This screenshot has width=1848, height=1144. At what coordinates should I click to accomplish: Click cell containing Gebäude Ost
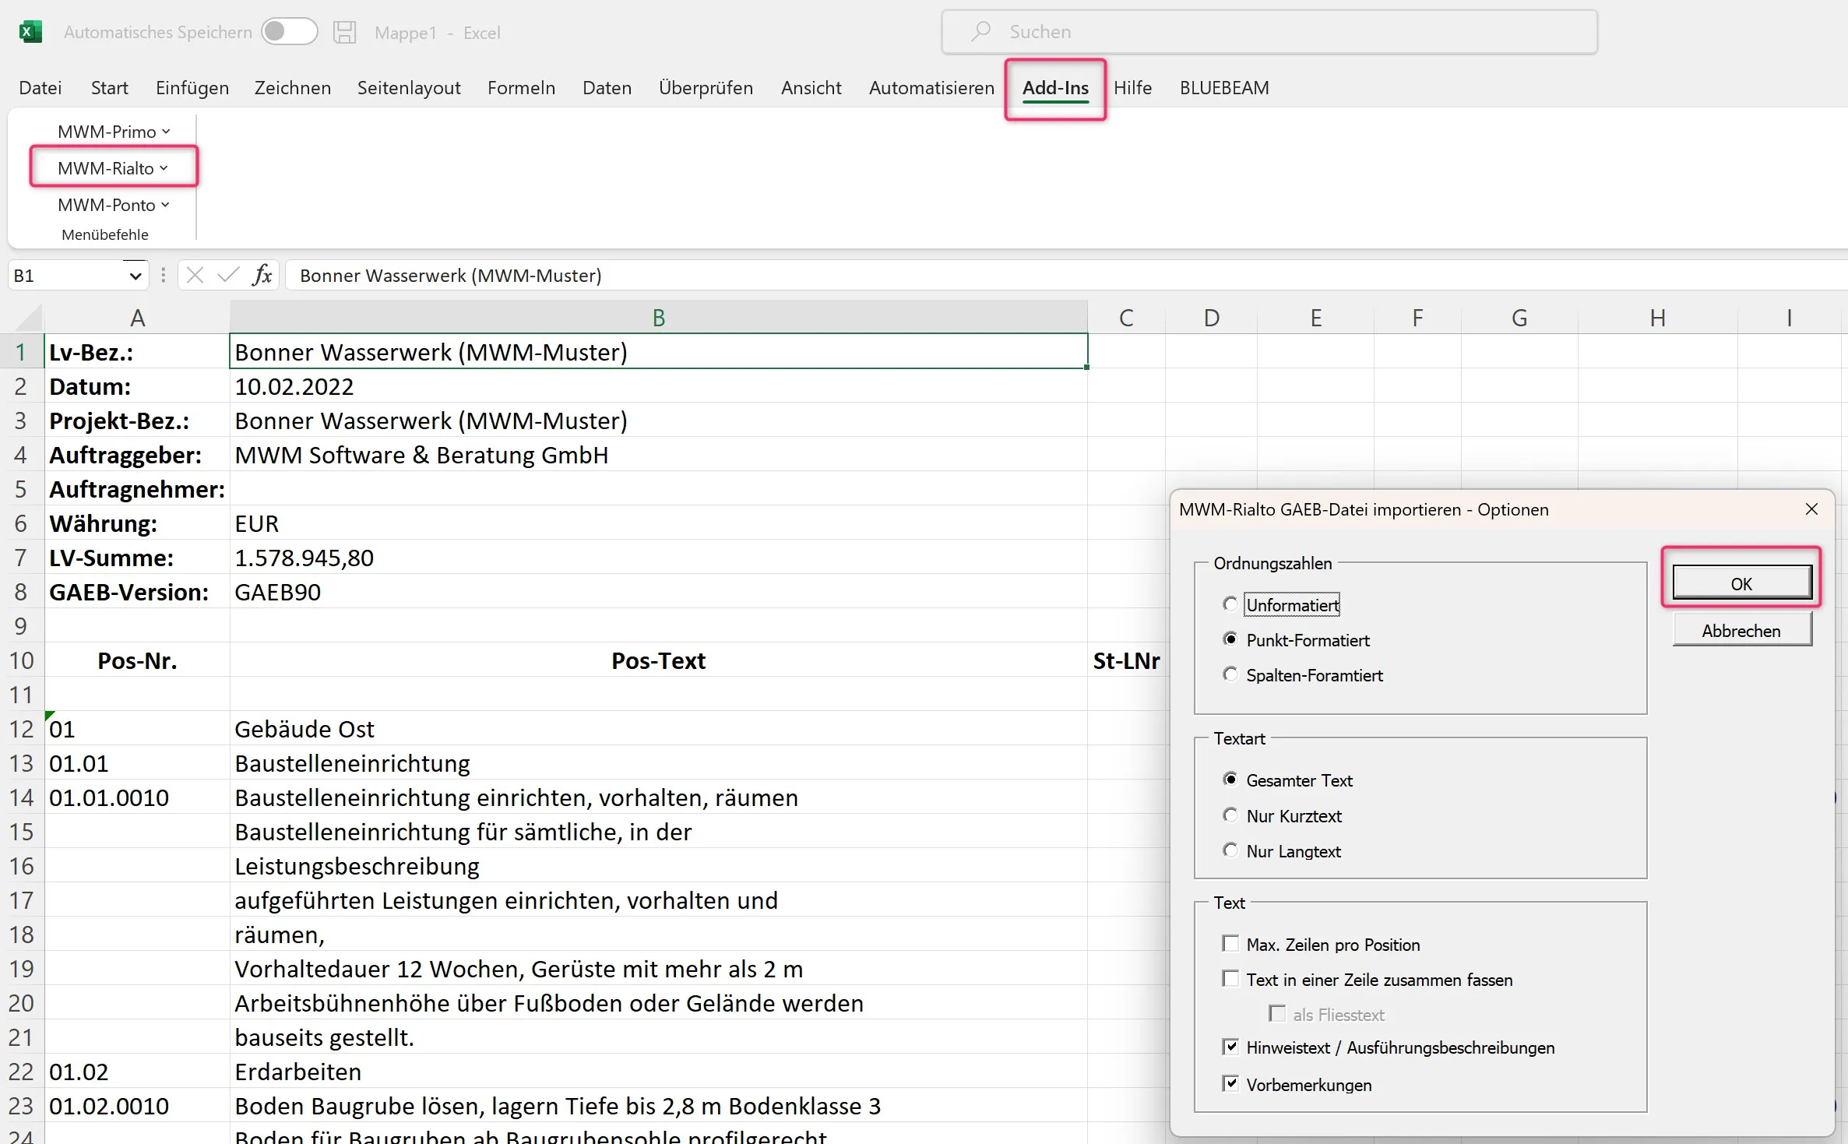(x=659, y=729)
